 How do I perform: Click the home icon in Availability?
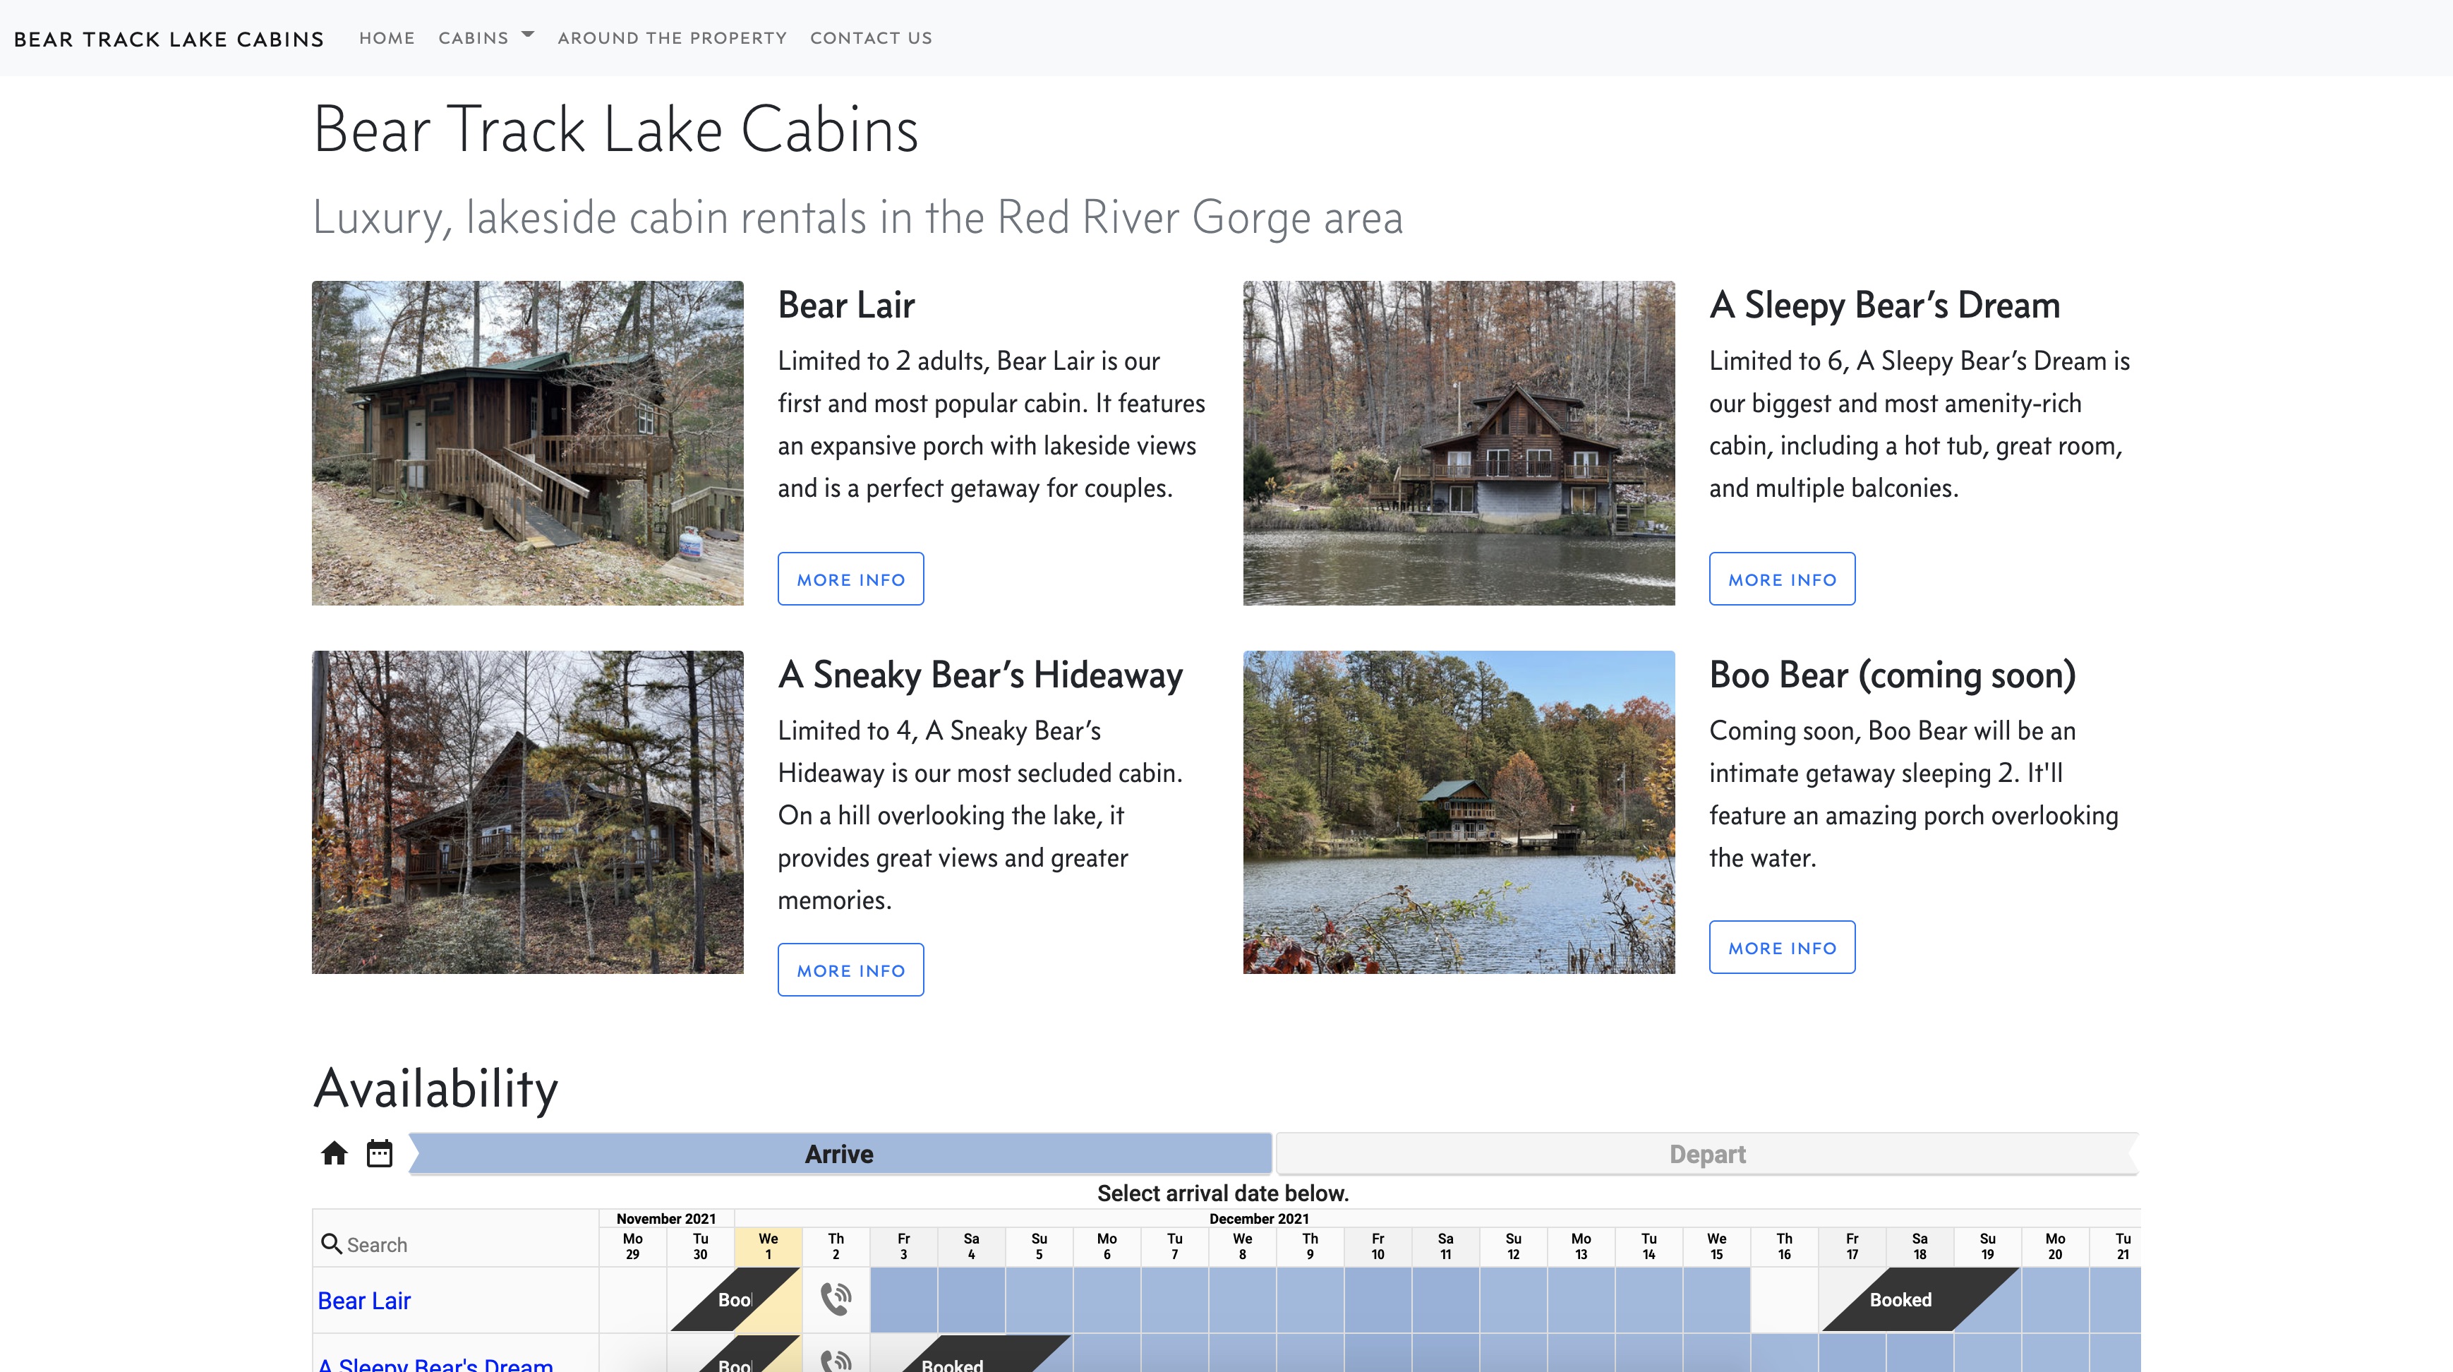coord(334,1153)
